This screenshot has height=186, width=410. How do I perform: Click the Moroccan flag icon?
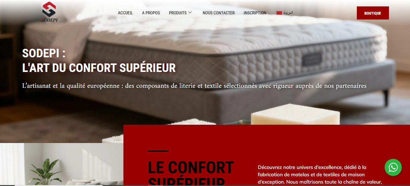tap(279, 13)
